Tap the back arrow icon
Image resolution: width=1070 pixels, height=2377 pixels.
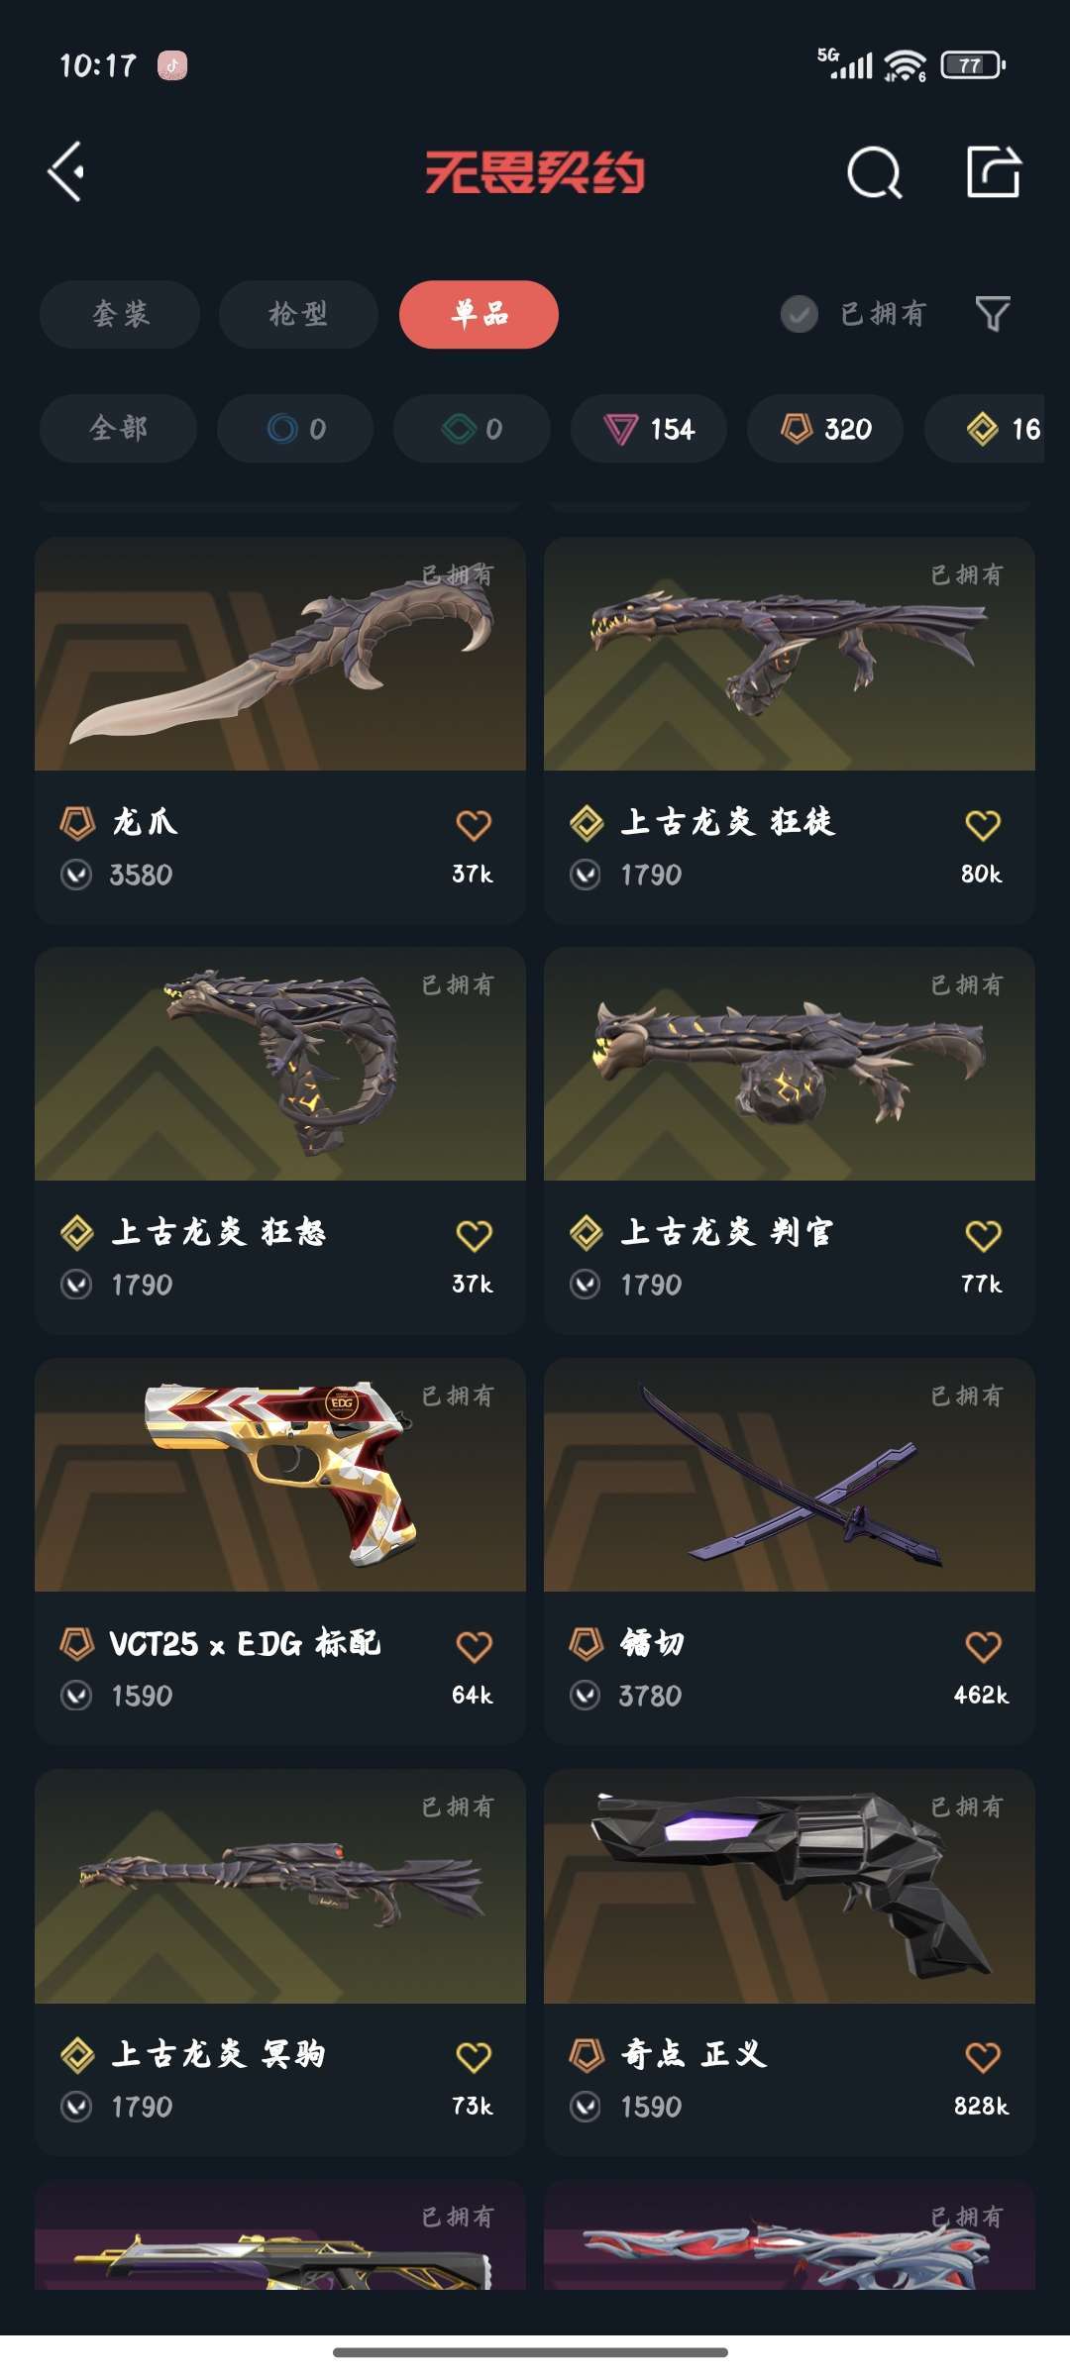(x=66, y=172)
